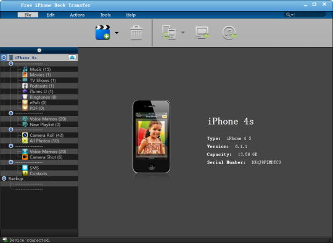This screenshot has height=243, width=333.
Task: Collapse the group containing SMS
Action: pos(11,162)
